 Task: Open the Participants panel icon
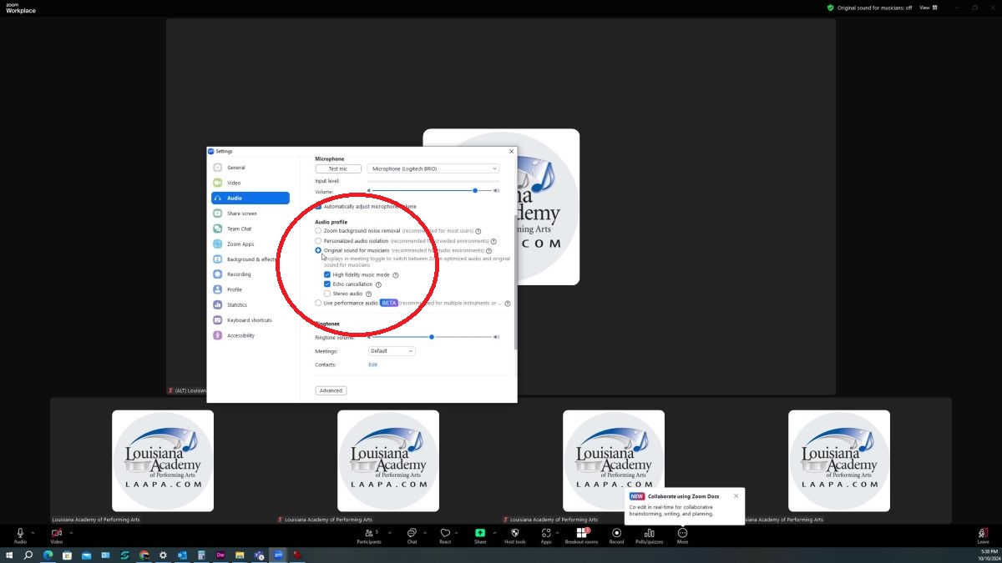coord(369,533)
